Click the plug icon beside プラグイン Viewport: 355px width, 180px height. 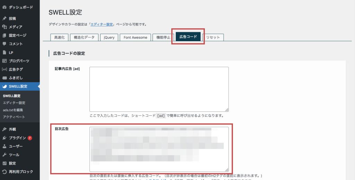(x=4, y=138)
